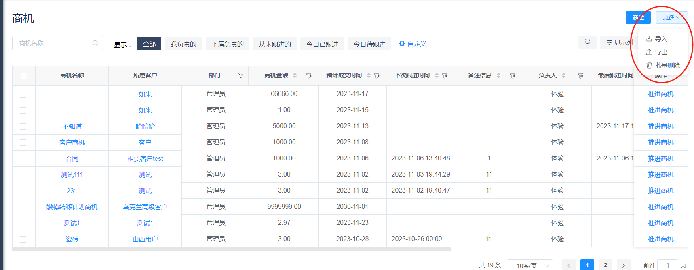Viewport: 694px width, 270px height.
Task: Click the refresh icon button
Action: (587, 42)
